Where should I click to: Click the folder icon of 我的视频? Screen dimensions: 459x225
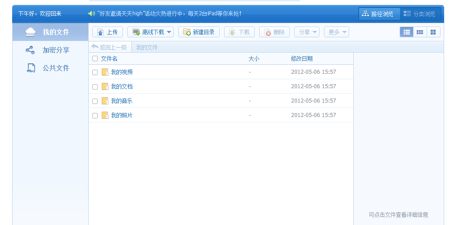pos(105,72)
